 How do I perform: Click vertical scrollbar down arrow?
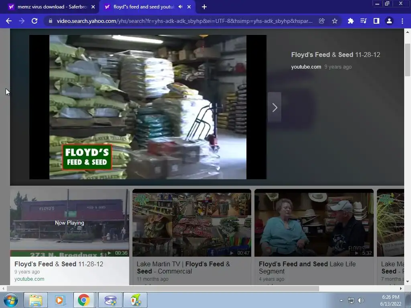pos(407,282)
